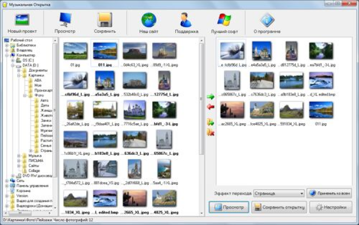Click the Сеть network icon in tree

click(x=13, y=181)
